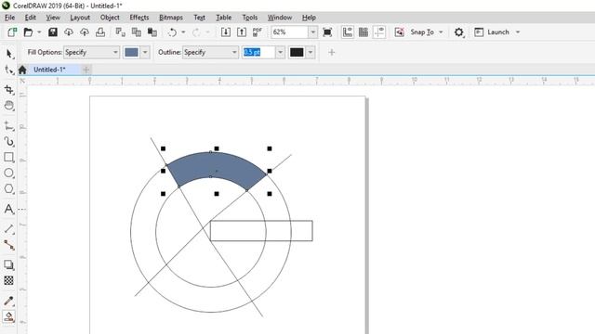Select the Drop Shadow tool
Image resolution: width=595 pixels, height=334 pixels.
9,264
